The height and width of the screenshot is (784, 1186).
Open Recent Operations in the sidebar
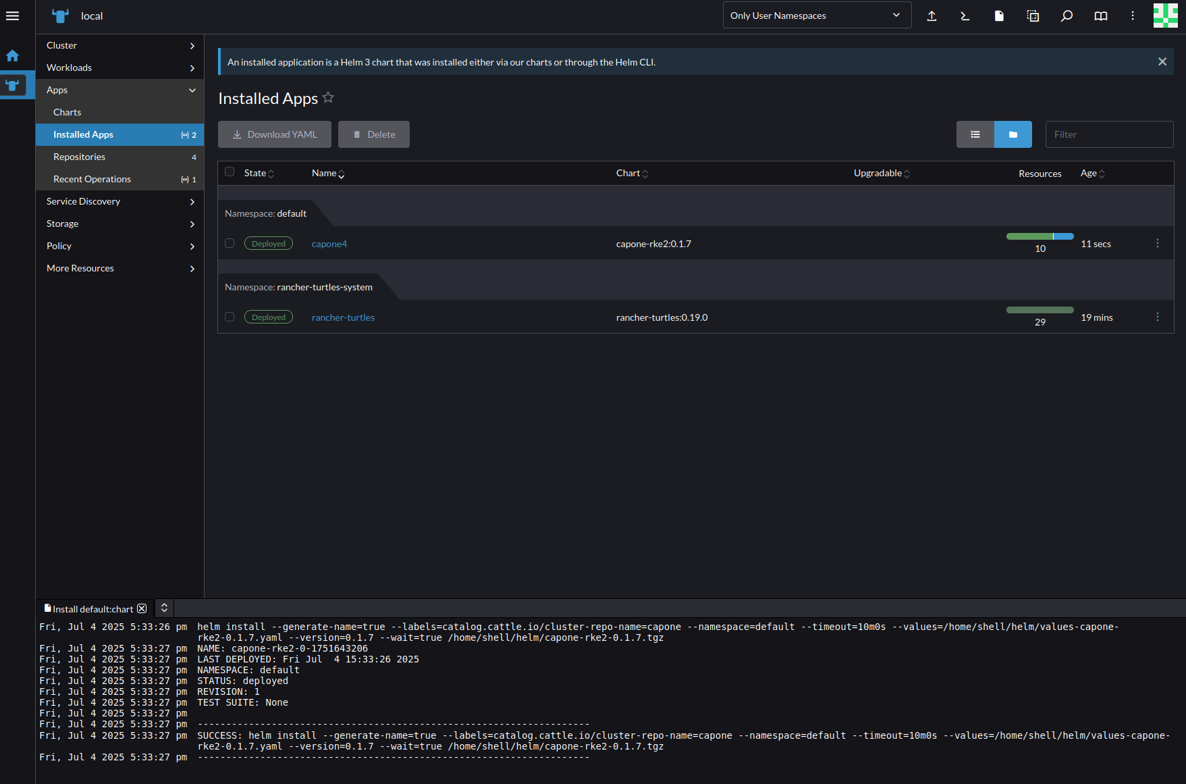pos(119,179)
